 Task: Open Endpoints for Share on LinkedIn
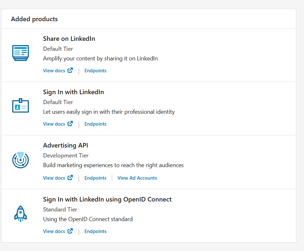(95, 71)
